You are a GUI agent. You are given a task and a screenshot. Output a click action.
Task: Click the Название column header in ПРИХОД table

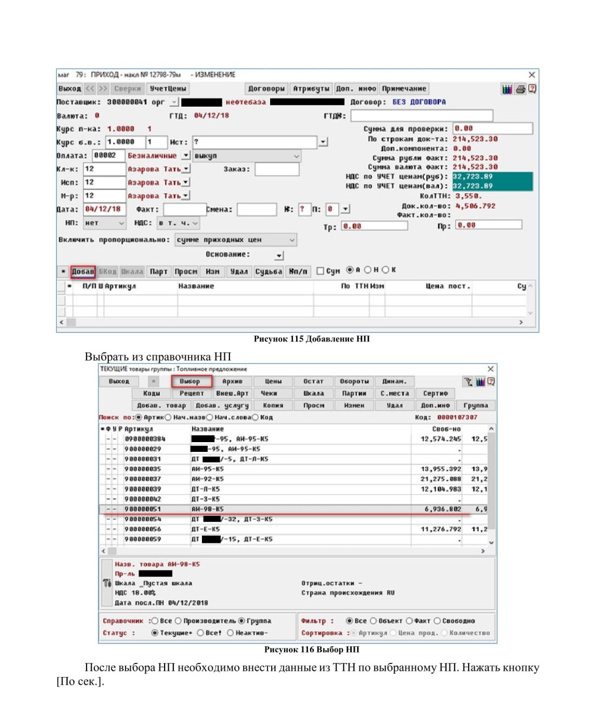(x=196, y=286)
